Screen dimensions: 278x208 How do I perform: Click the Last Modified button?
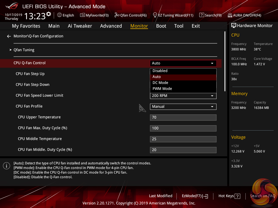coord(161,196)
